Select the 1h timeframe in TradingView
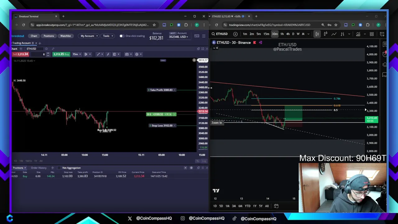This screenshot has width=398, height=224. pyautogui.click(x=282, y=34)
